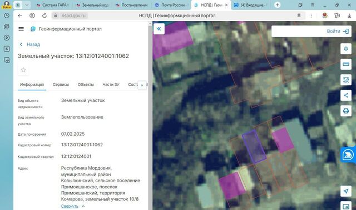Open the Объекты tab
This screenshot has width=356, height=210.
(x=86, y=85)
